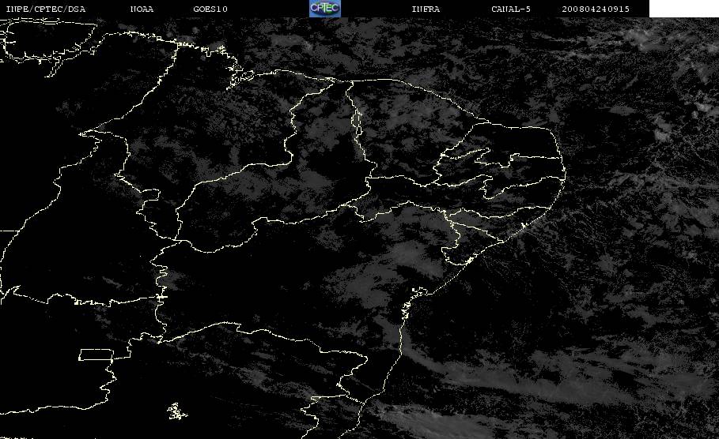
Task: Click the INPE/CPTEC/DSA header text
Action: (x=45, y=9)
